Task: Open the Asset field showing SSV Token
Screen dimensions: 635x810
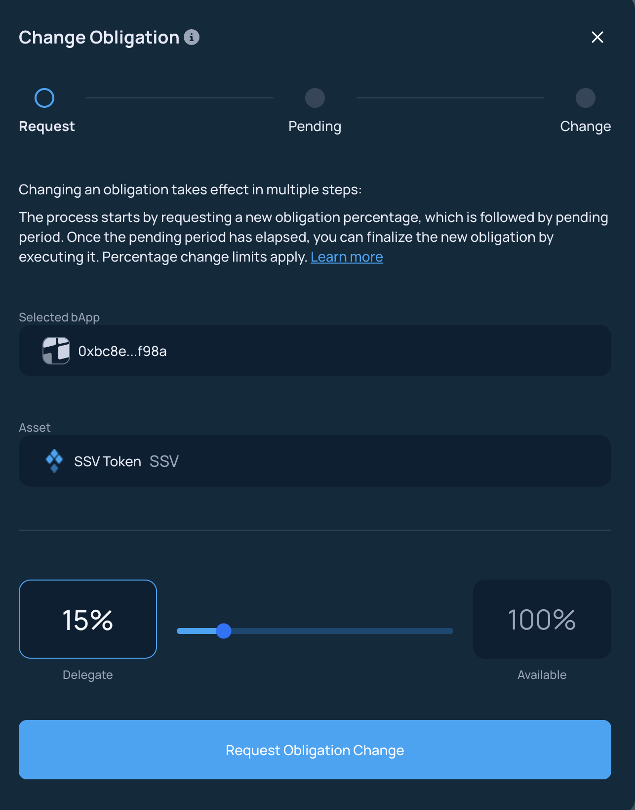Action: pyautogui.click(x=315, y=461)
